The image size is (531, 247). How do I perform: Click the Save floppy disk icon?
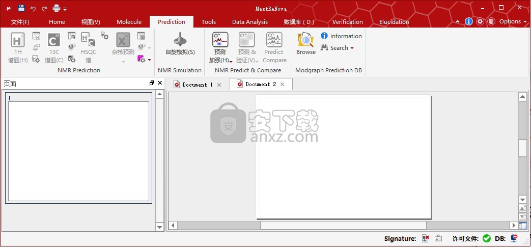[21, 8]
